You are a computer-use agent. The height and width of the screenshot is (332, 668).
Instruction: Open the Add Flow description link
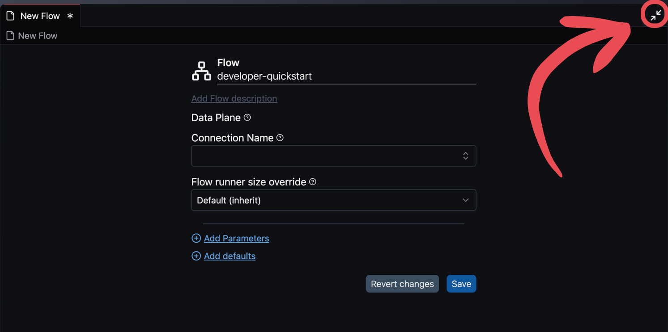coord(234,99)
